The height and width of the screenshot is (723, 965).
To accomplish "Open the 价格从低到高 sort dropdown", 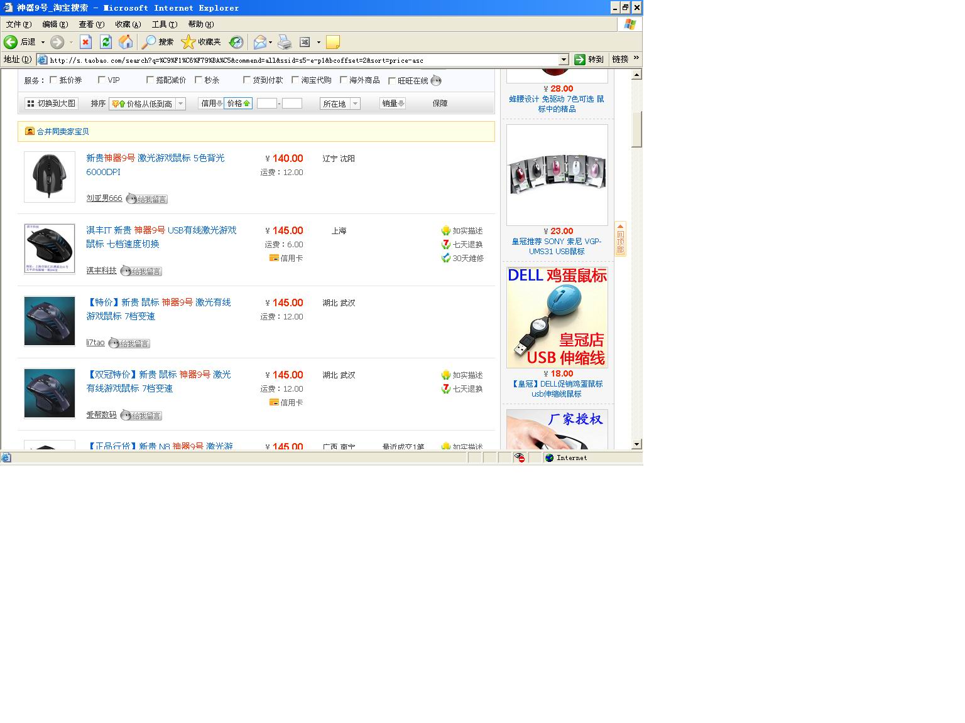I will [x=148, y=104].
